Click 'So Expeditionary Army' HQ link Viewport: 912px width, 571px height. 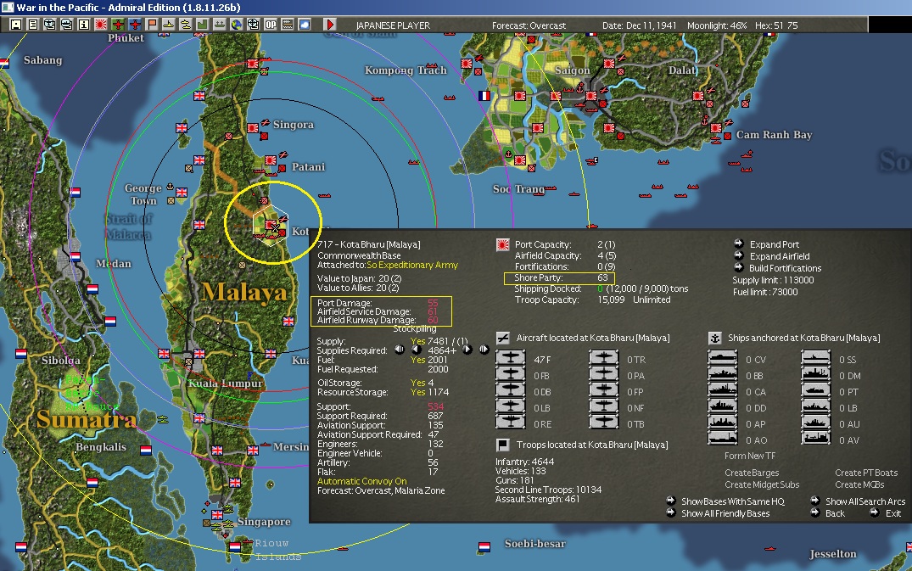click(x=411, y=266)
